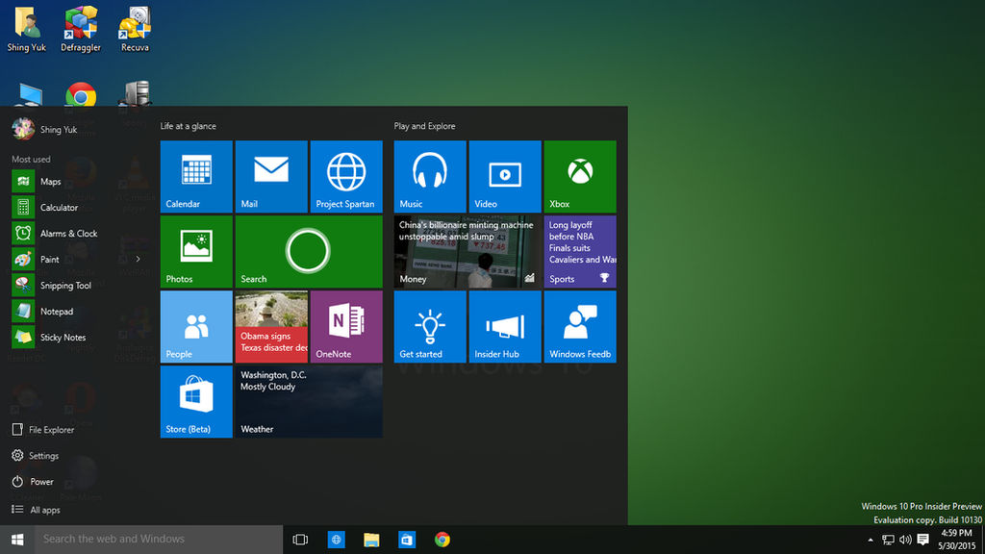
Task: Open network status tray icon
Action: pos(888,540)
